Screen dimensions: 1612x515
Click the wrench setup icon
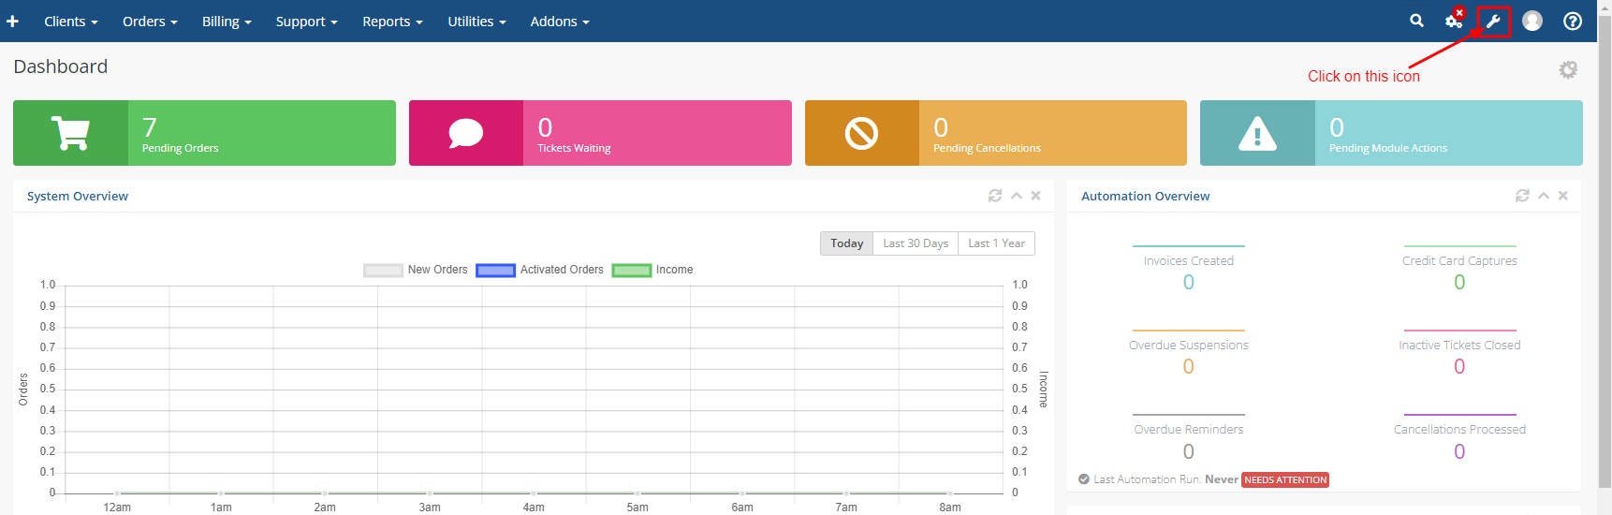point(1493,21)
